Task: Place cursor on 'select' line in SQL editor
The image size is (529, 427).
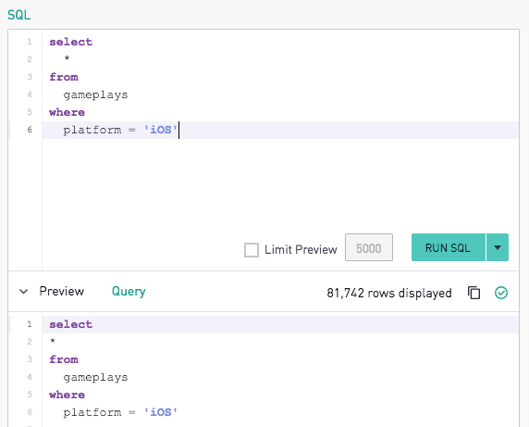Action: click(71, 42)
